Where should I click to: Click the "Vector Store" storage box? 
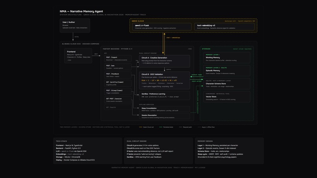(227, 97)
